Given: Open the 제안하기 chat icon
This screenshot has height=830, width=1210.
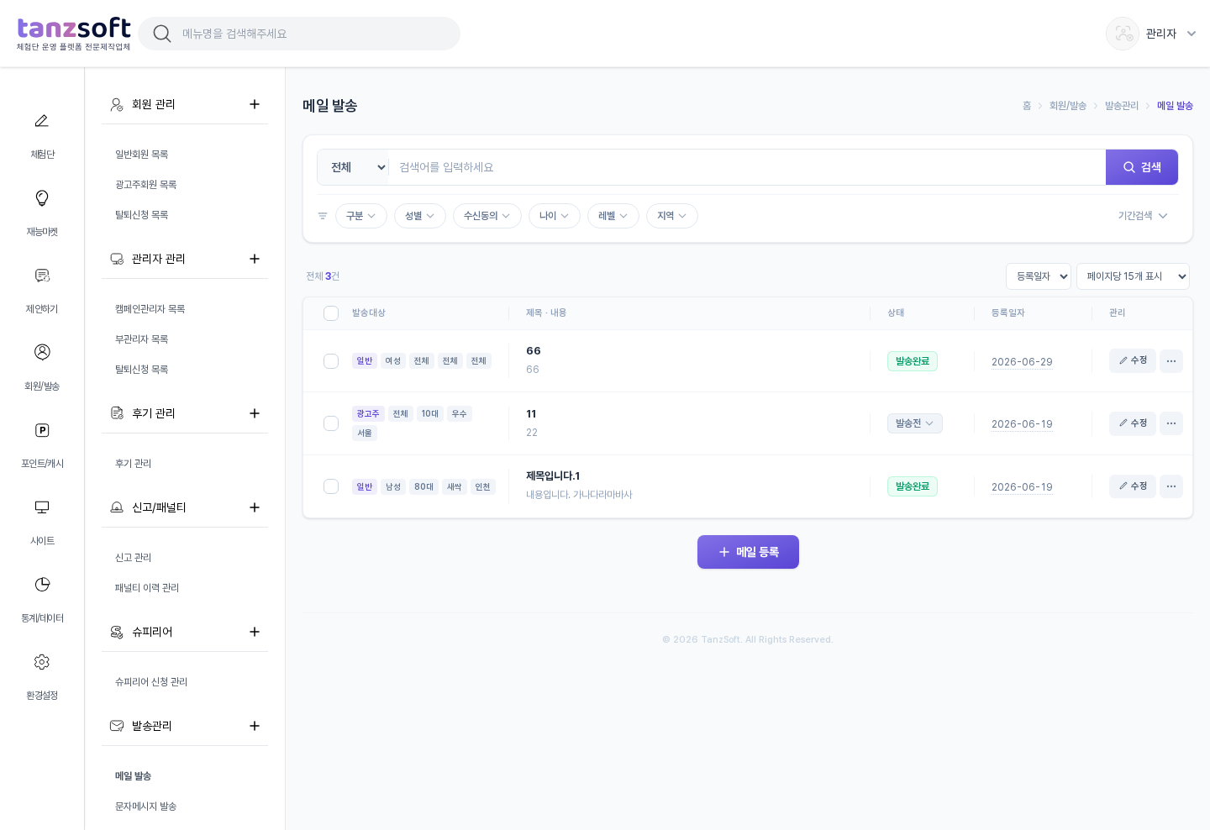Looking at the screenshot, I should tap(42, 276).
